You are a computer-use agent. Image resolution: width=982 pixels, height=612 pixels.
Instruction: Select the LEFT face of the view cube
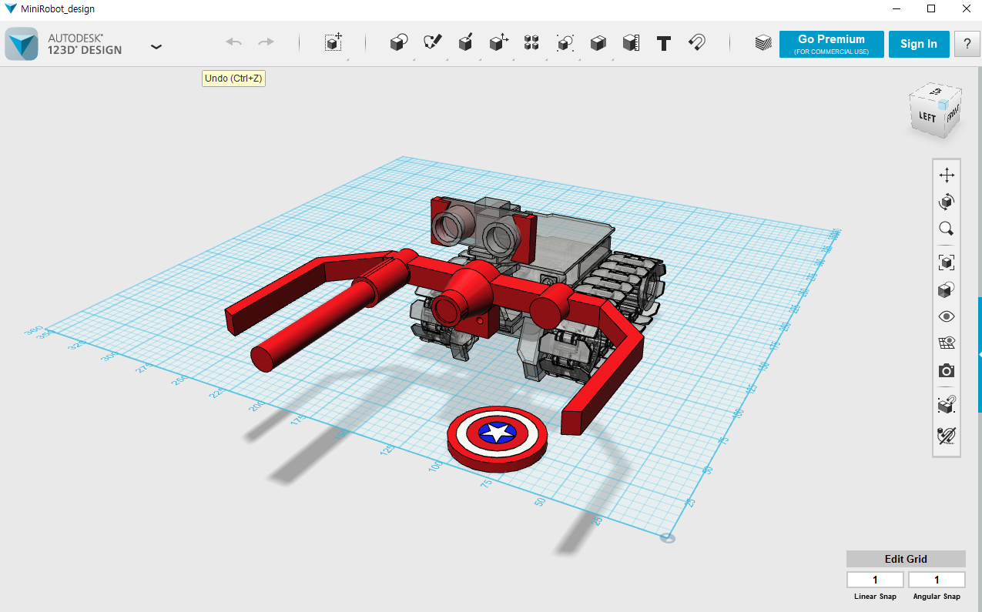(927, 118)
